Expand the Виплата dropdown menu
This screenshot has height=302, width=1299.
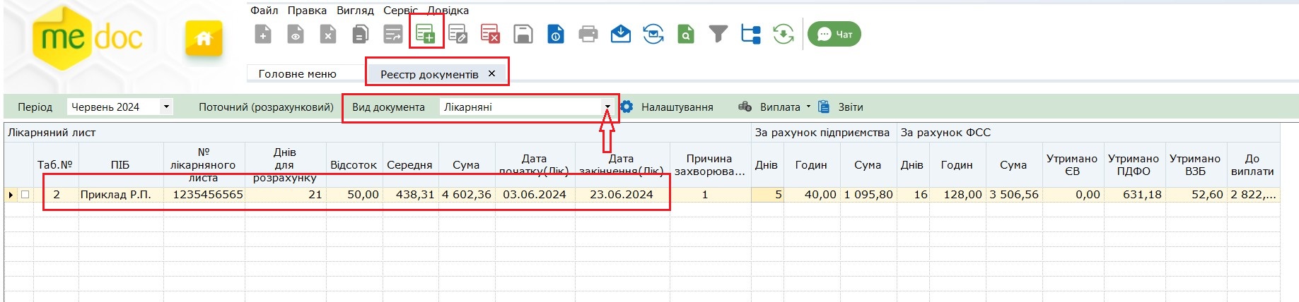click(x=808, y=107)
